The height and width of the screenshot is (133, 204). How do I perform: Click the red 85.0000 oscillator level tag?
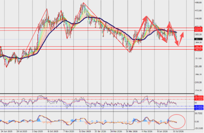pos(199,97)
